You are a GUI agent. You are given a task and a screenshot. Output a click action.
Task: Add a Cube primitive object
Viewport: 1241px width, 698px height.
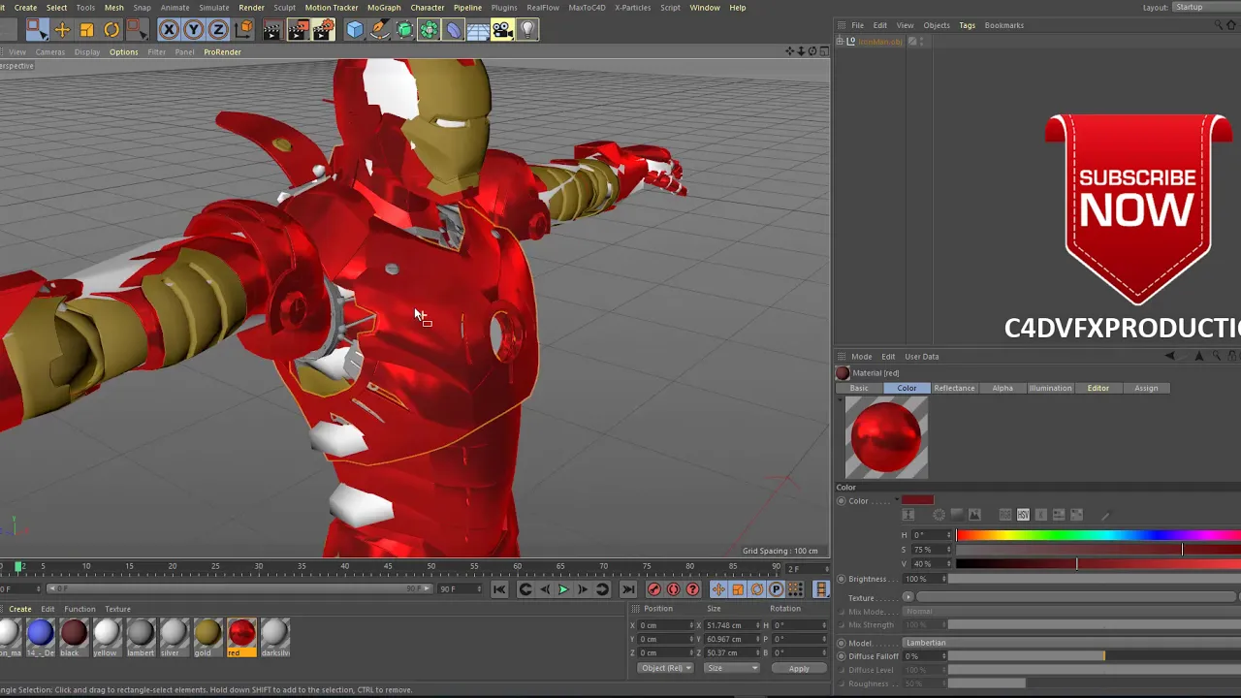355,30
